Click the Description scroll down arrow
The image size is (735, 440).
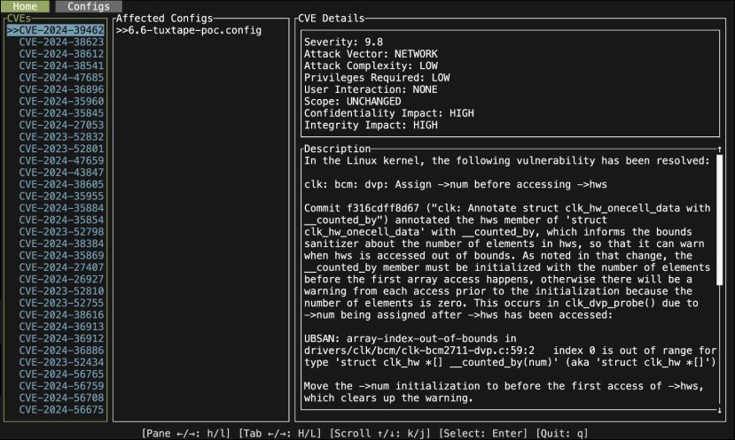pyautogui.click(x=719, y=410)
